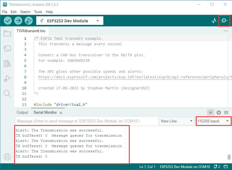Click the Serial Monitor message input field
Screen dimensions: 232x170
(87, 121)
